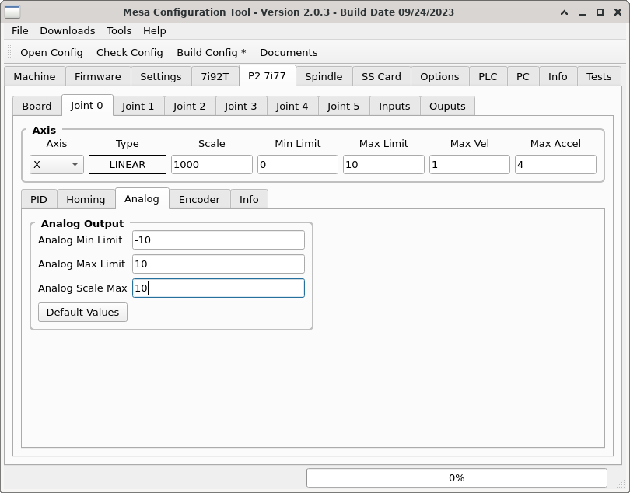
Task: Click the window menu icon in title bar
Action: 12,12
